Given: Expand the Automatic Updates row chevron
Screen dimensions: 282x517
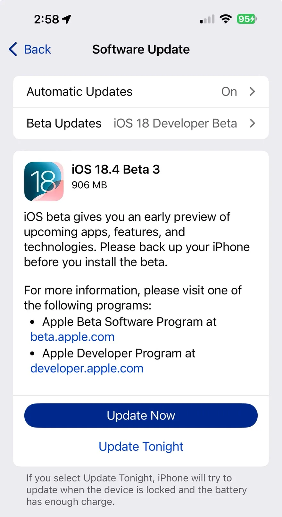Looking at the screenshot, I should (x=253, y=91).
